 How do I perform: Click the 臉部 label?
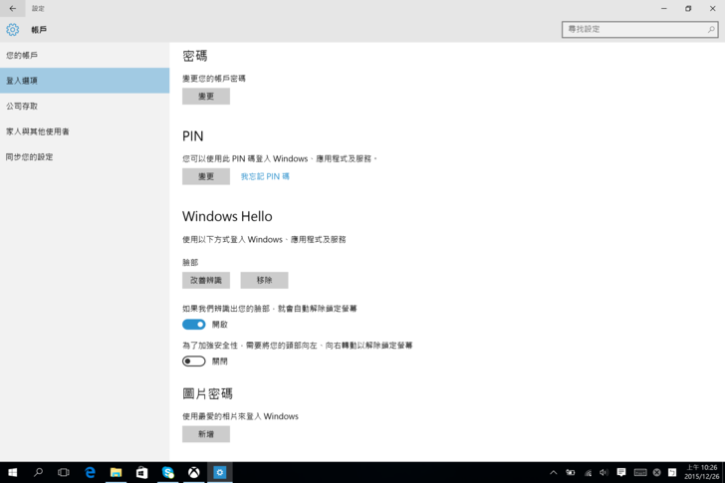click(x=190, y=263)
